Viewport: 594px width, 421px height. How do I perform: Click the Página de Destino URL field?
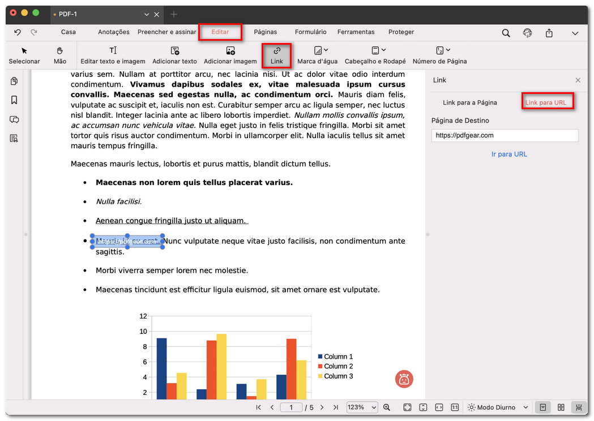[x=504, y=135]
